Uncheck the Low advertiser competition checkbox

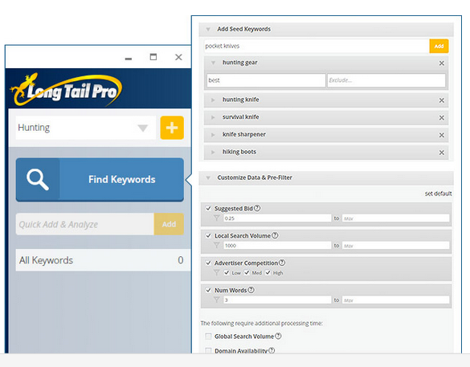(x=227, y=272)
